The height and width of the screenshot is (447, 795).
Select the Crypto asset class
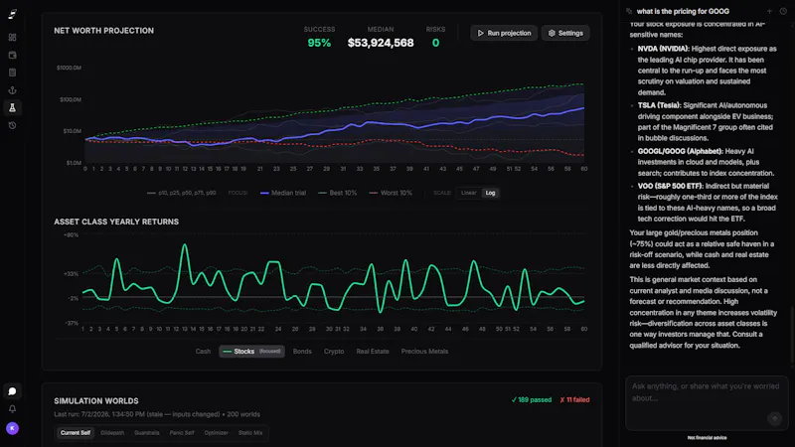pyautogui.click(x=334, y=352)
